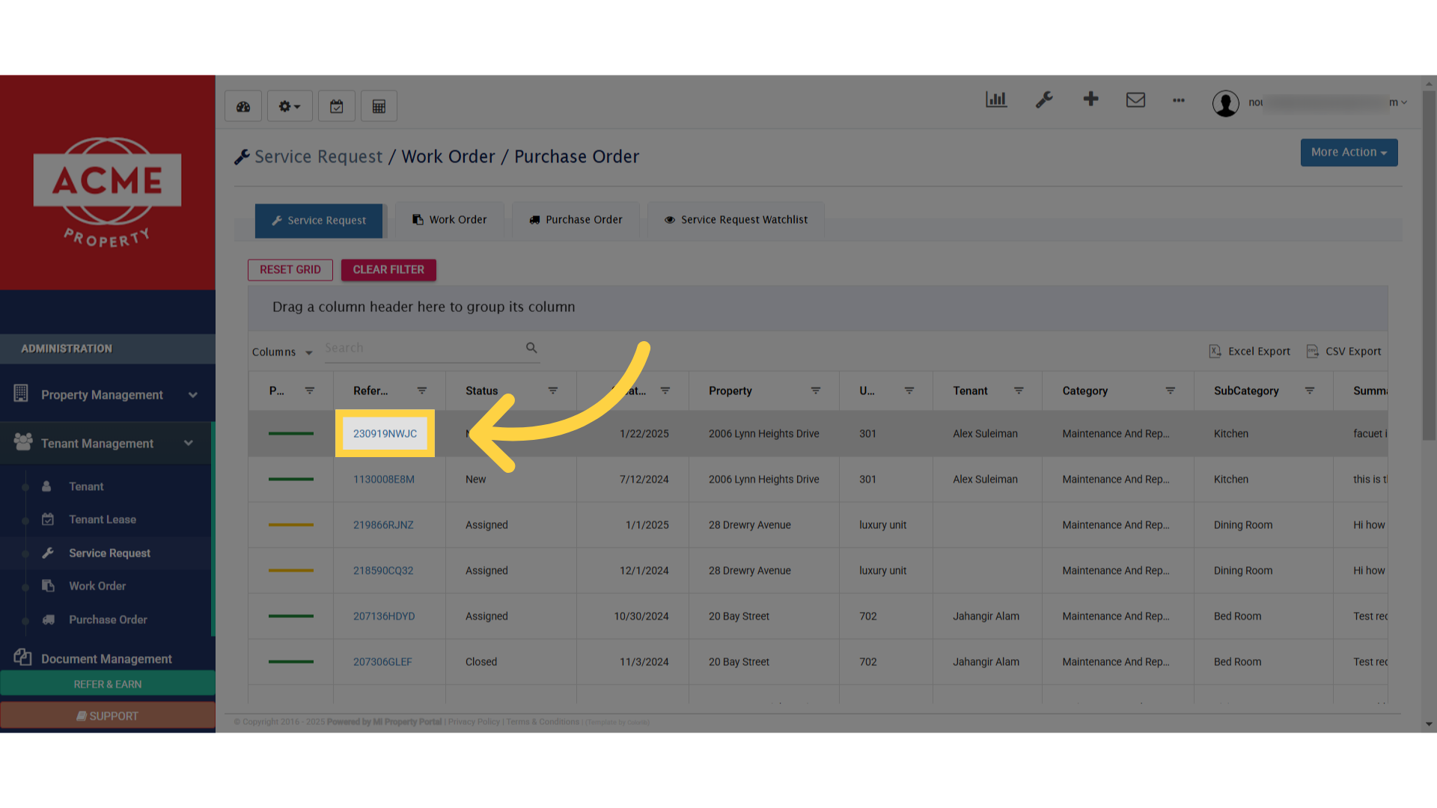
Task: Click the wrench maintenance icon in header
Action: (x=1044, y=100)
